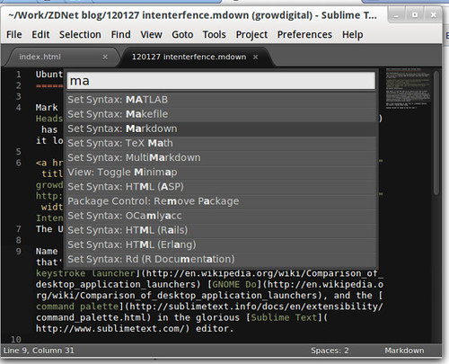The width and height of the screenshot is (449, 364).
Task: Click the minimap preview on right
Action: 408,88
